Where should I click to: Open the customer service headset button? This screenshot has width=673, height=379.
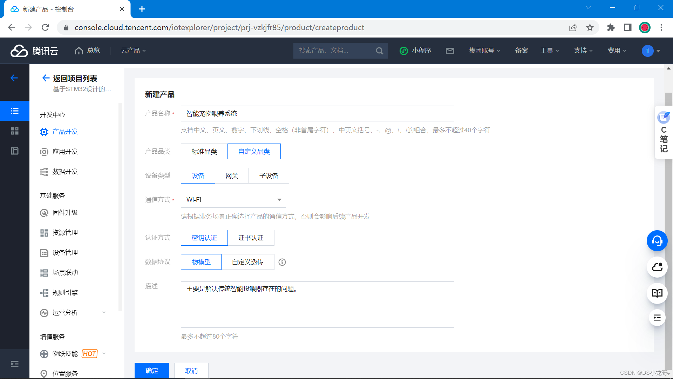[x=657, y=241]
